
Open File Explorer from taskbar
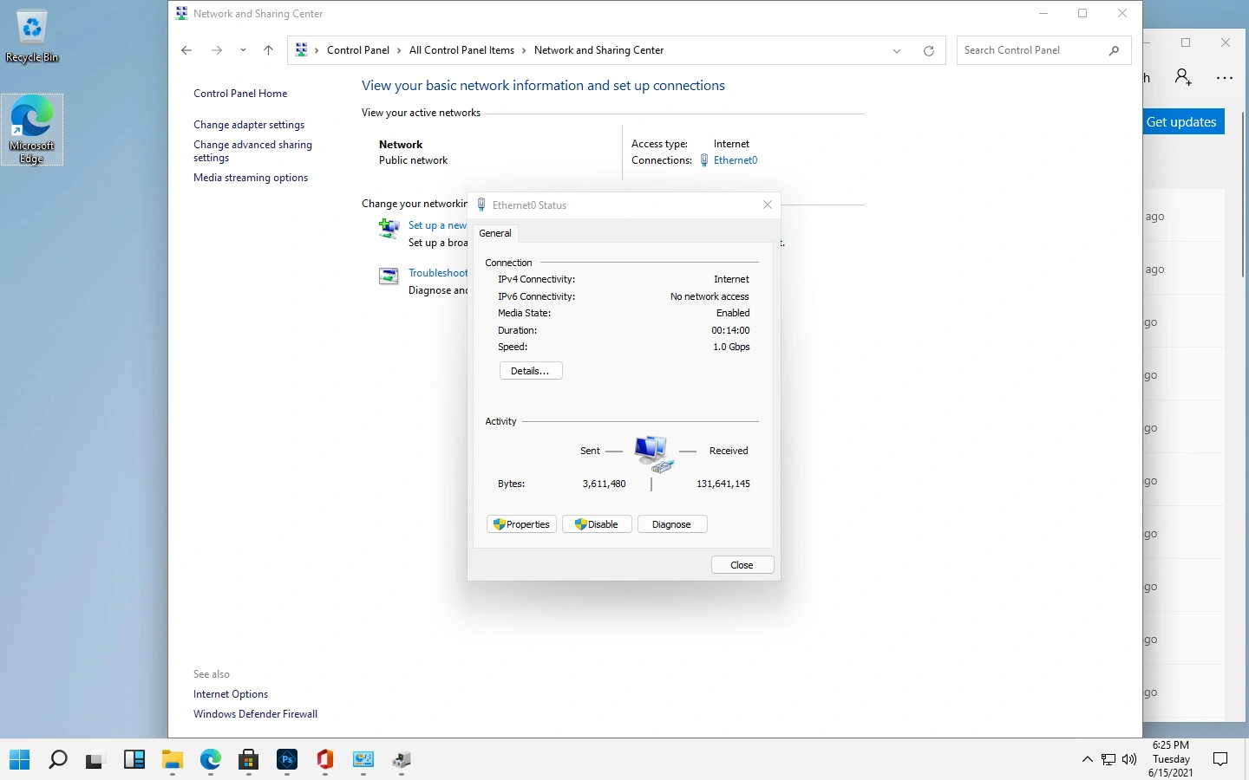click(173, 760)
